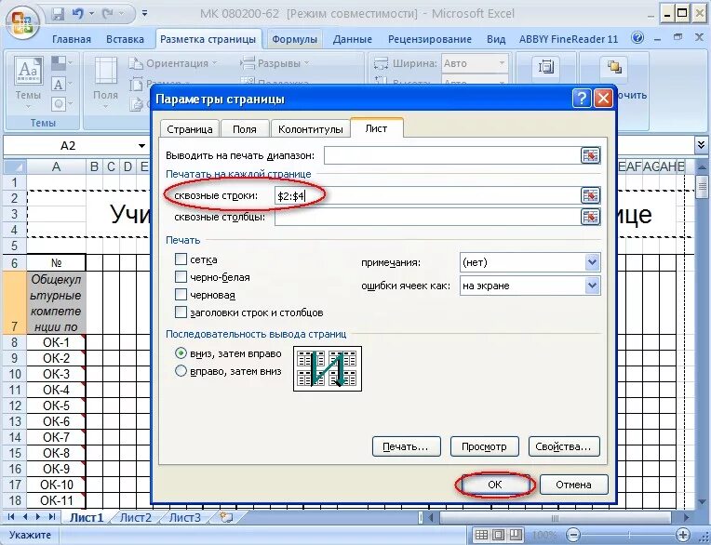This screenshot has width=711, height=545.
Task: Collapse dialog icon for print range field
Action: pos(590,155)
